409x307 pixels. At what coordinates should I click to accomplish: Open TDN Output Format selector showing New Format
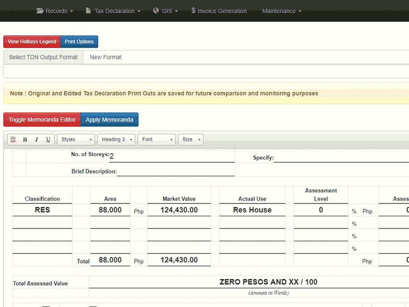click(x=246, y=57)
